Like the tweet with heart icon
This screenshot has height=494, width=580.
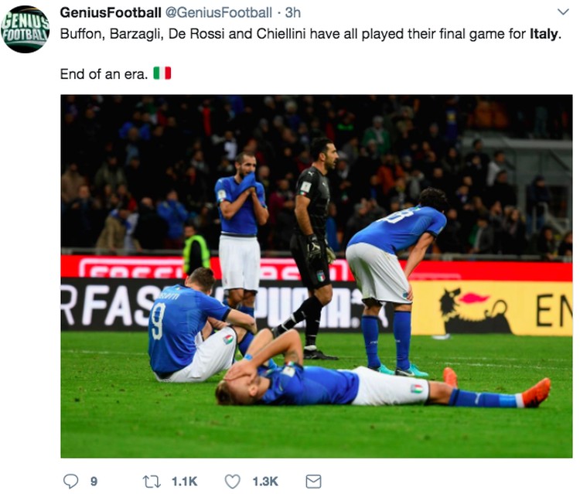click(233, 482)
